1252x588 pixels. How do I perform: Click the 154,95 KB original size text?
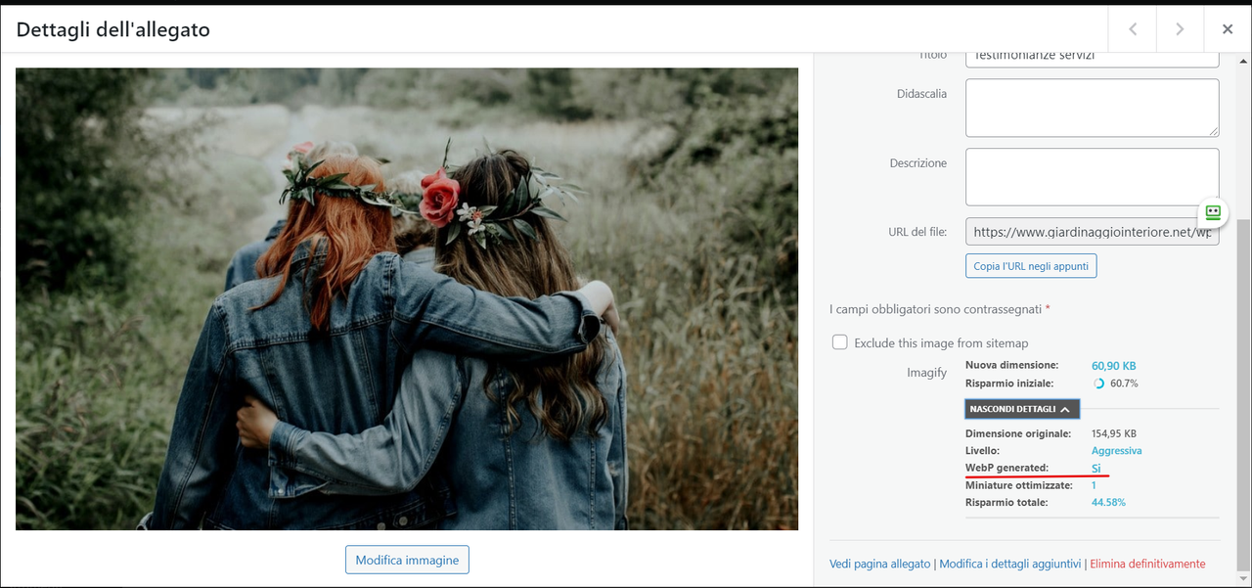(1114, 433)
